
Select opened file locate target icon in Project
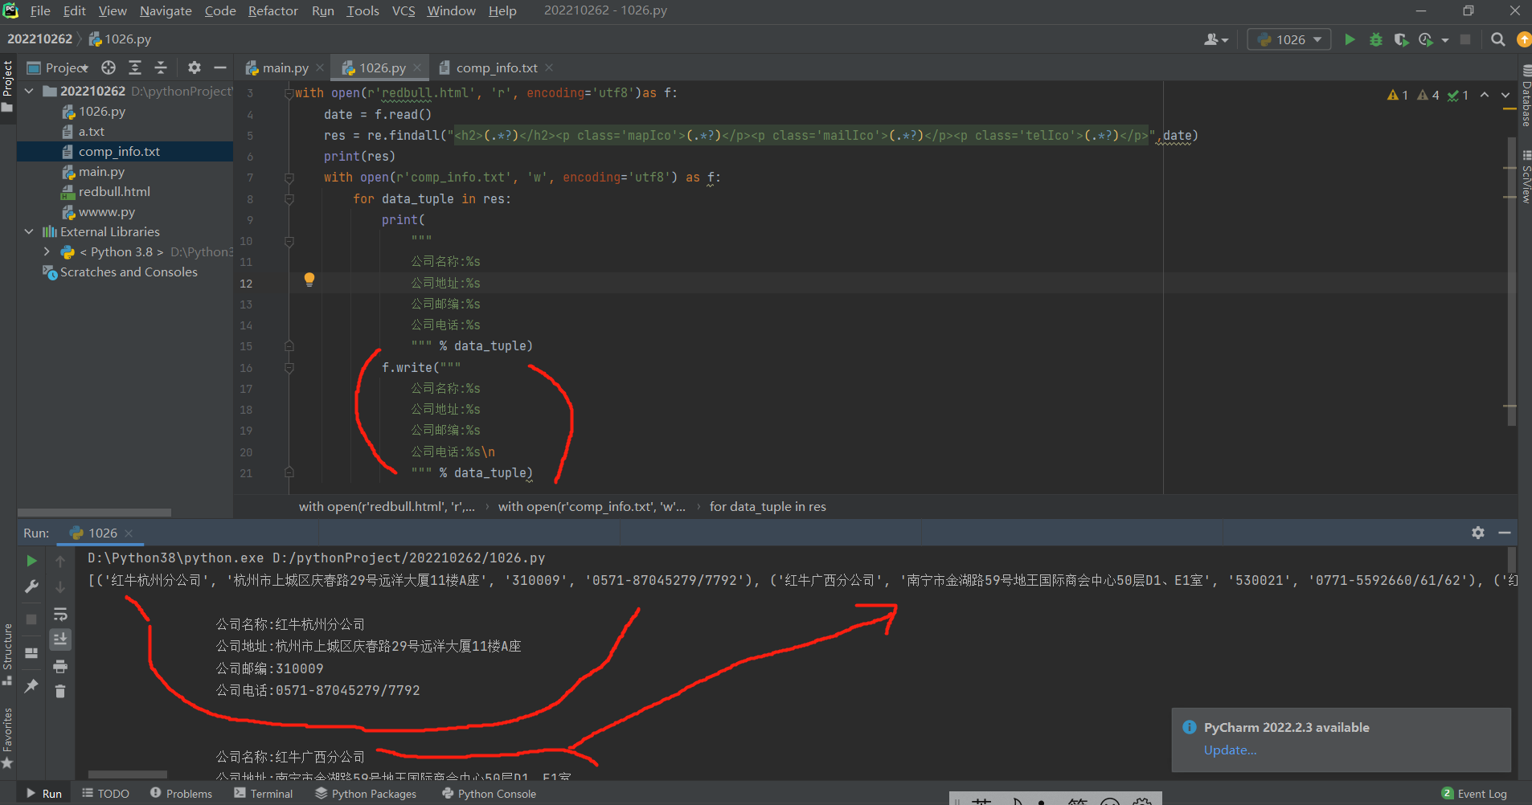[x=109, y=67]
